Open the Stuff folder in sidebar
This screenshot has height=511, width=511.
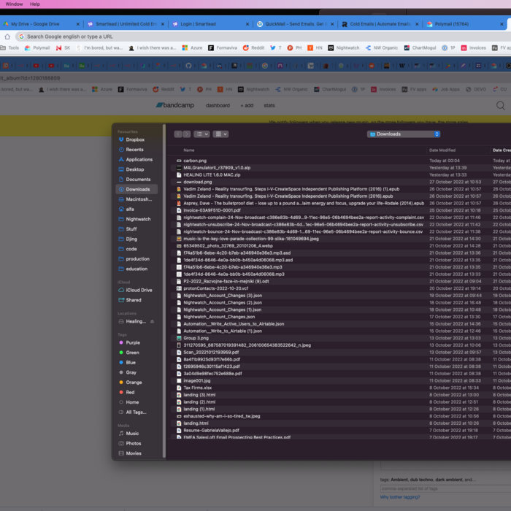131,229
